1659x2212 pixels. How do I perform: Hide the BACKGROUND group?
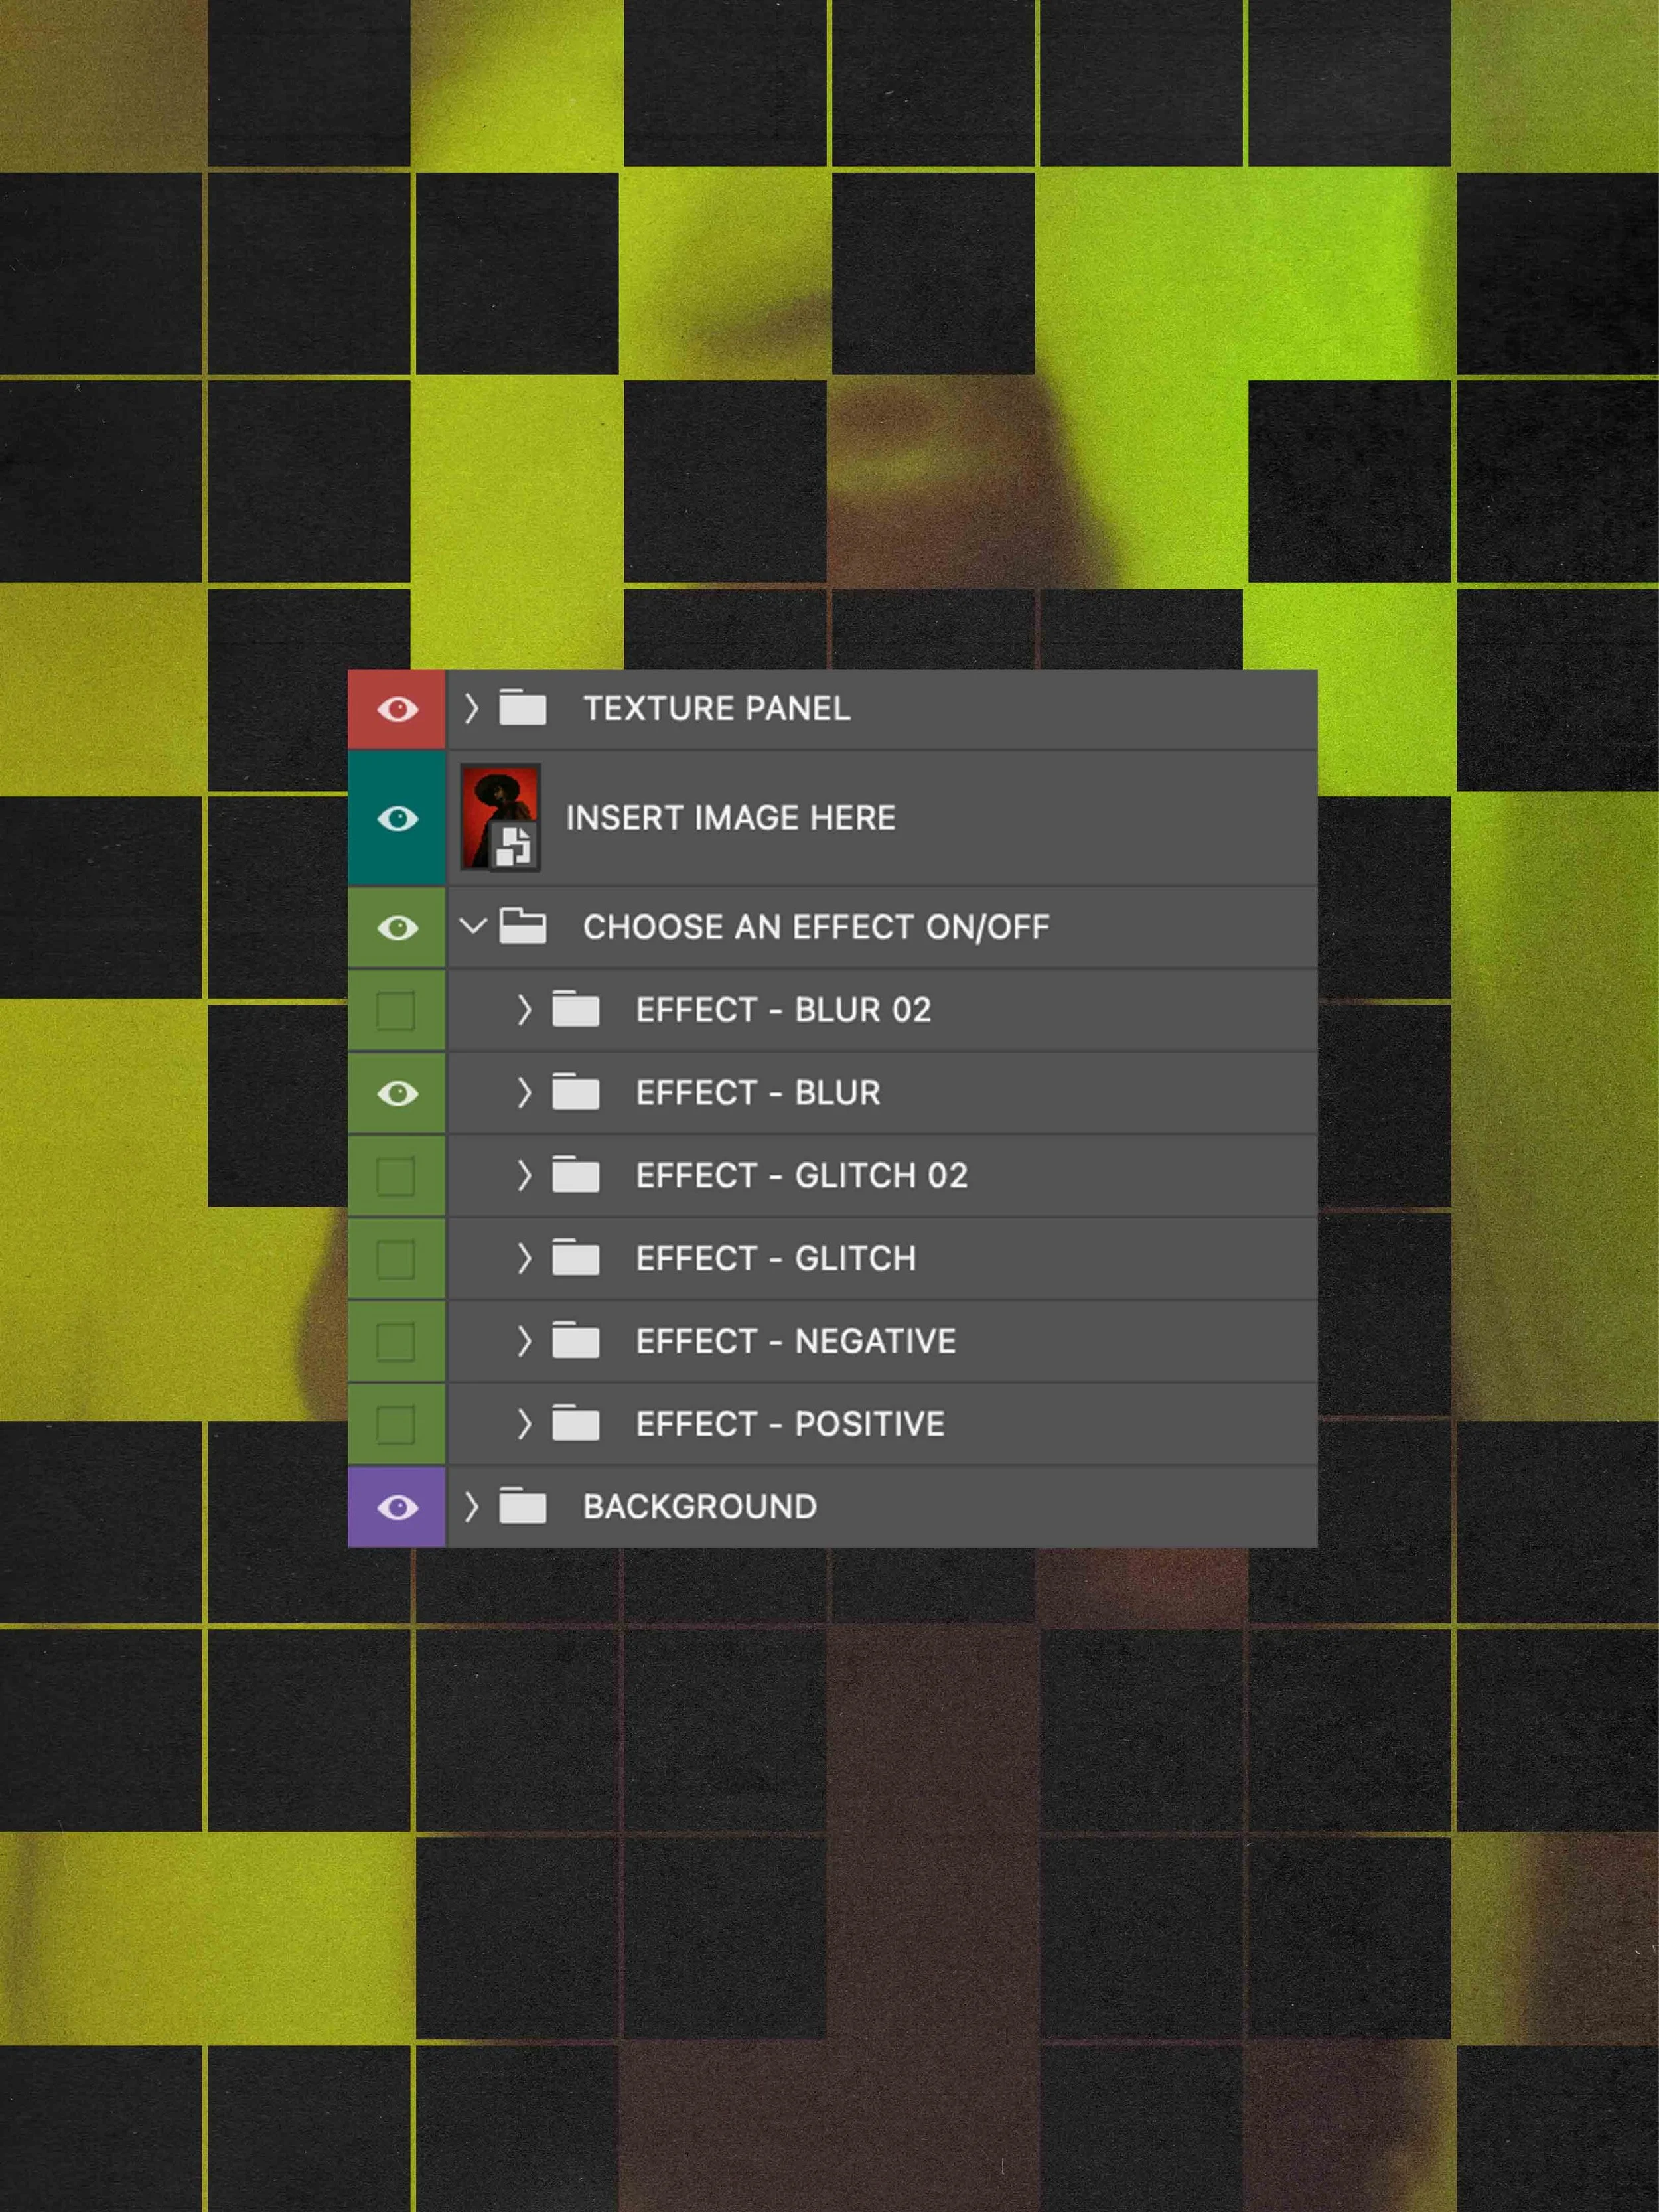(397, 1507)
